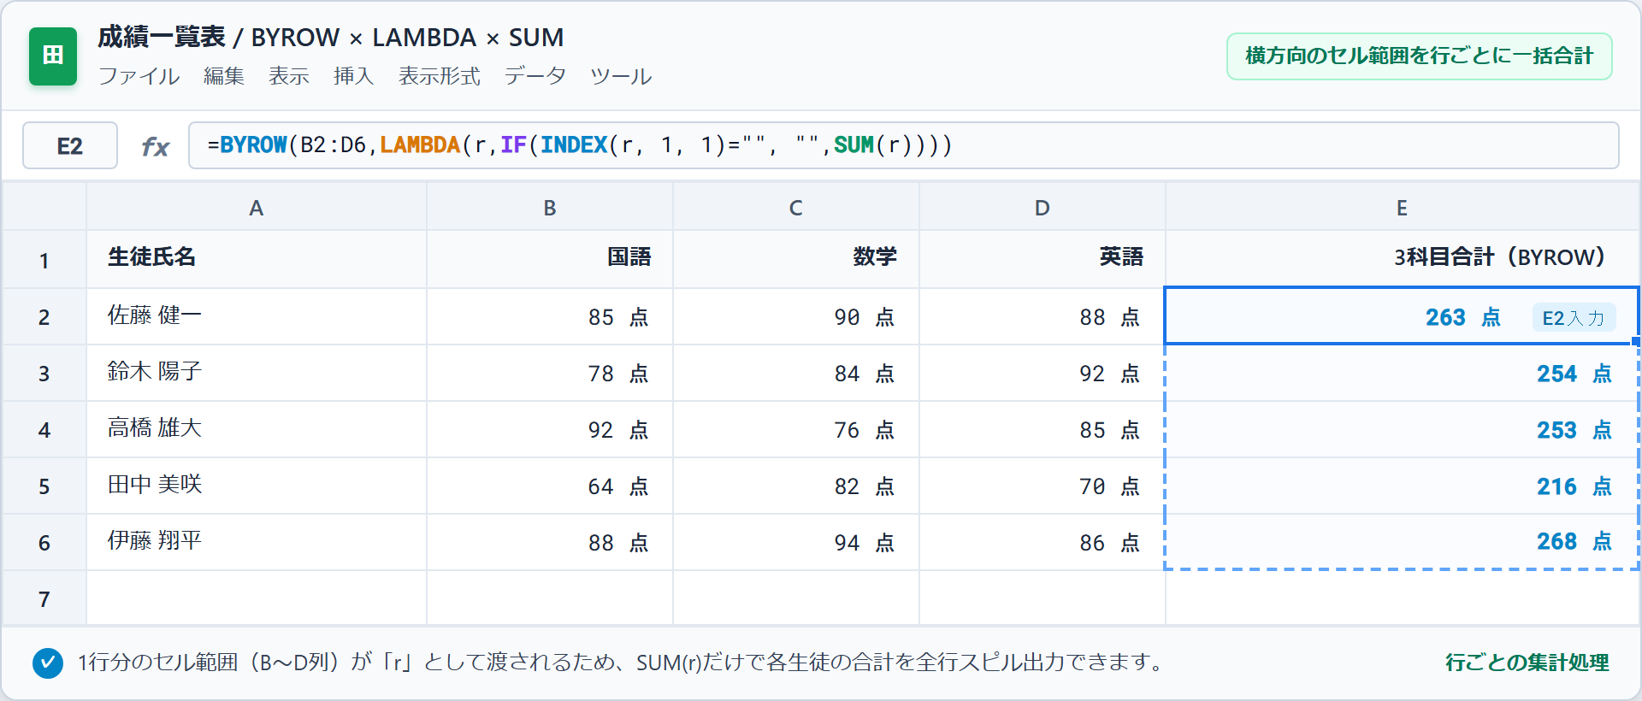Click 鈴木 陽子's 国語 score 78 点
Screen dimensions: 1642x701
[550, 373]
